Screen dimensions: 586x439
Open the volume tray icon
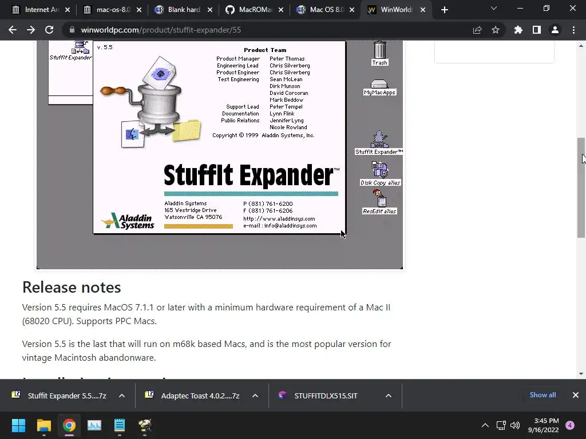(x=515, y=425)
